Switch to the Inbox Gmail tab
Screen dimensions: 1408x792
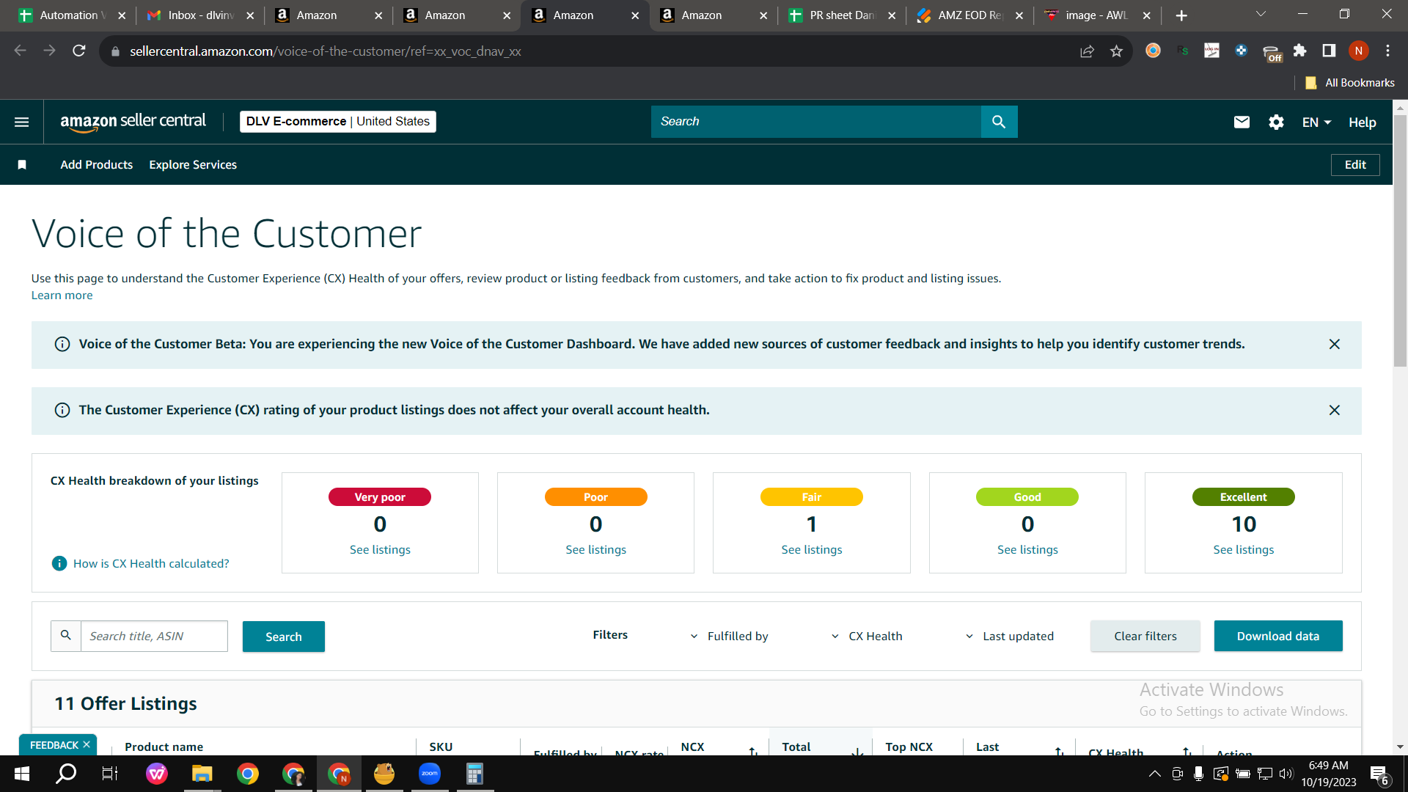tap(200, 15)
